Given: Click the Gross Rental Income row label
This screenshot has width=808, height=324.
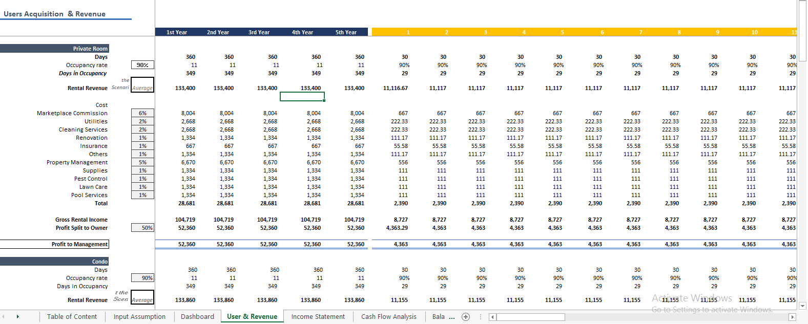Looking at the screenshot, I should [81, 220].
